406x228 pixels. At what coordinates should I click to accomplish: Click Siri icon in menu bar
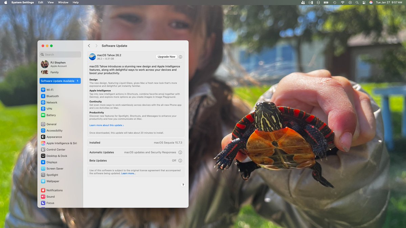click(x=371, y=2)
